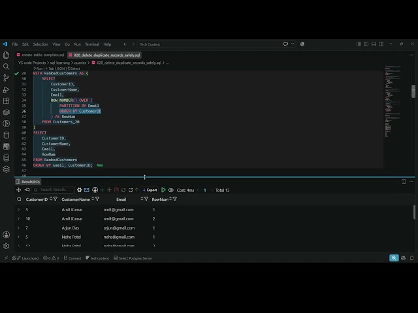Click Connect in the status bar
Screen dimensions: 418x313
coord(72,258)
